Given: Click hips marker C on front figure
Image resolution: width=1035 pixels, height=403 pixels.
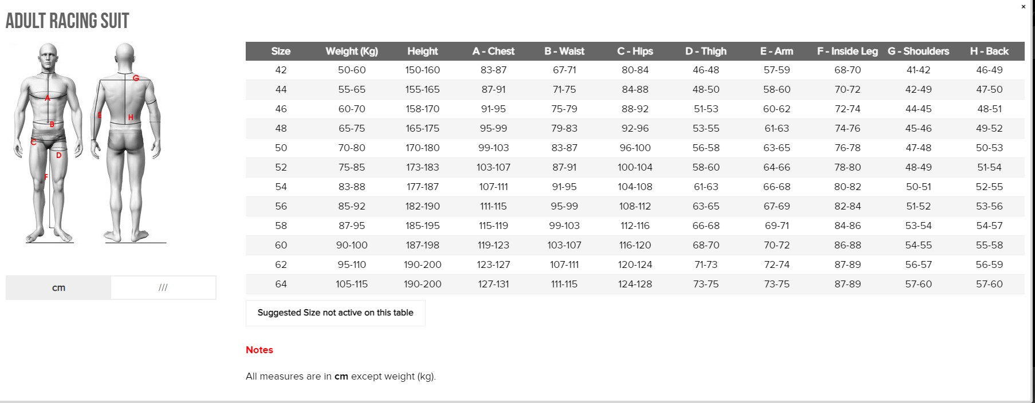Looking at the screenshot, I should (x=33, y=142).
